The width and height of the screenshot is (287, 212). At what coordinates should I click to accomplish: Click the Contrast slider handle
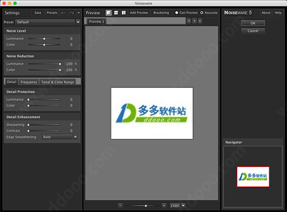coord(28,131)
